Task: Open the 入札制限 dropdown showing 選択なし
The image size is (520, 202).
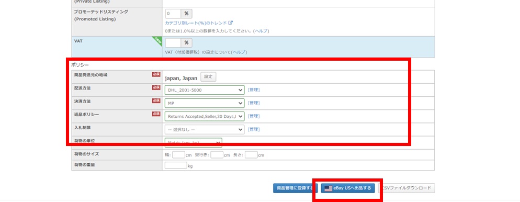Action: [205, 129]
